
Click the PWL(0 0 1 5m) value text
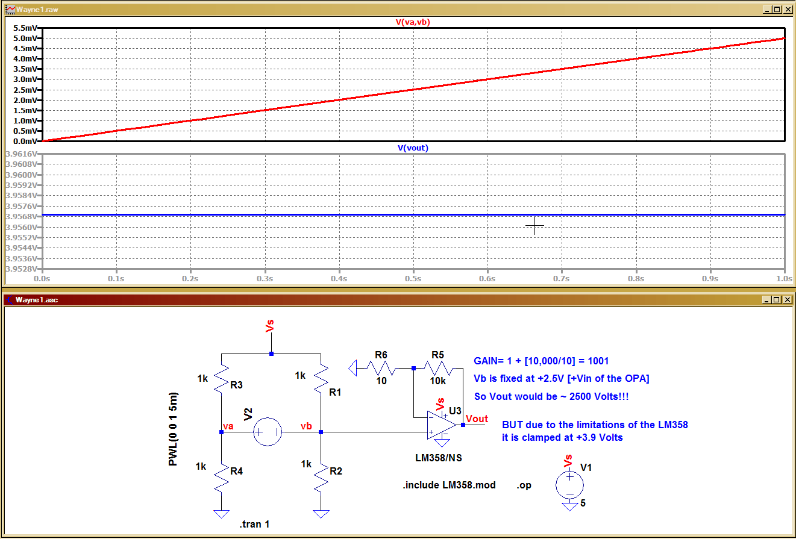174,429
